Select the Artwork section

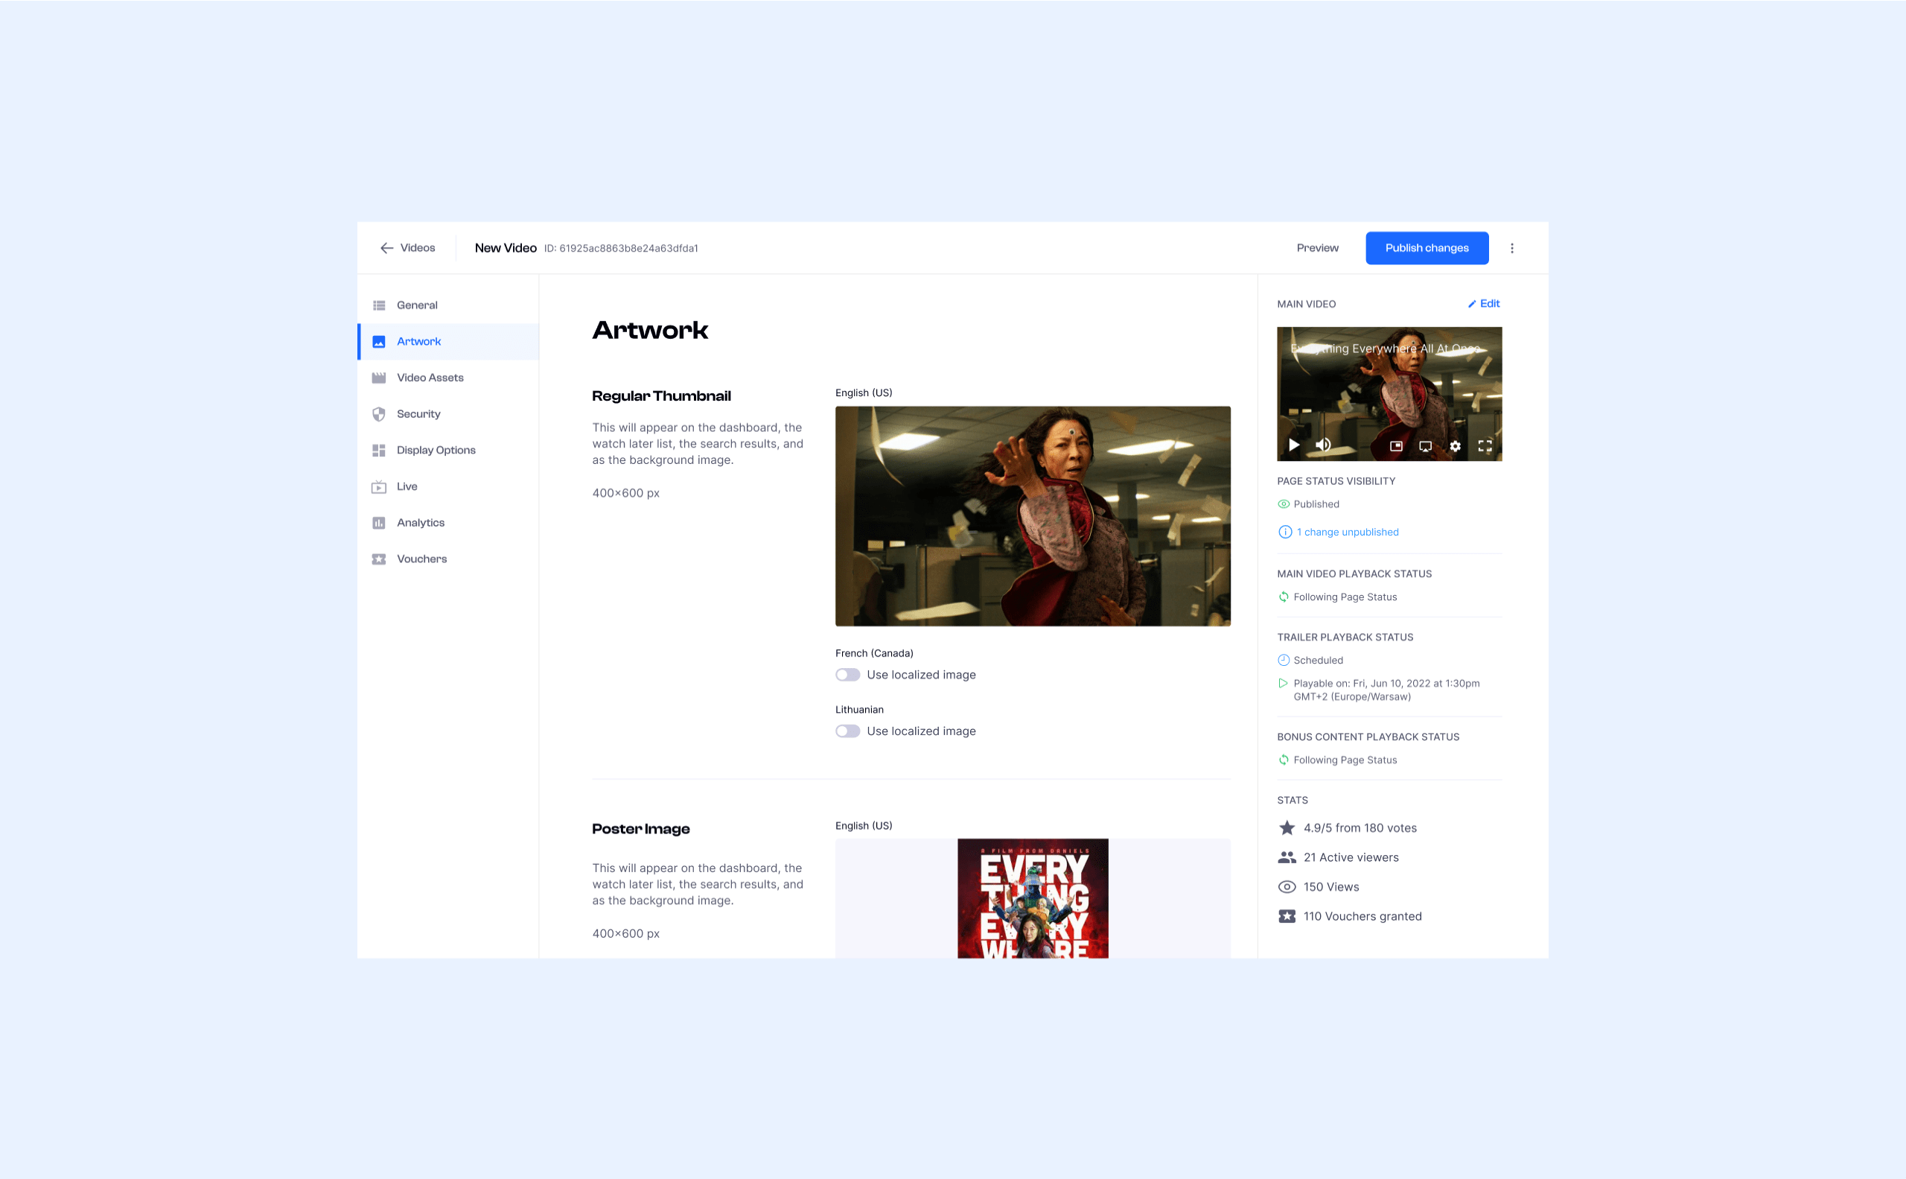pos(448,342)
